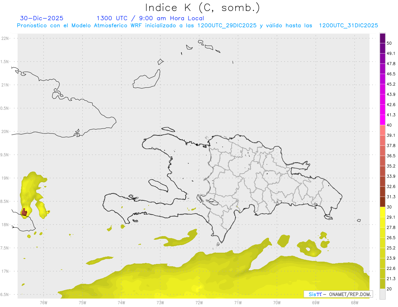Click the colorbar value '37.8'
The image size is (398, 307).
[391, 146]
